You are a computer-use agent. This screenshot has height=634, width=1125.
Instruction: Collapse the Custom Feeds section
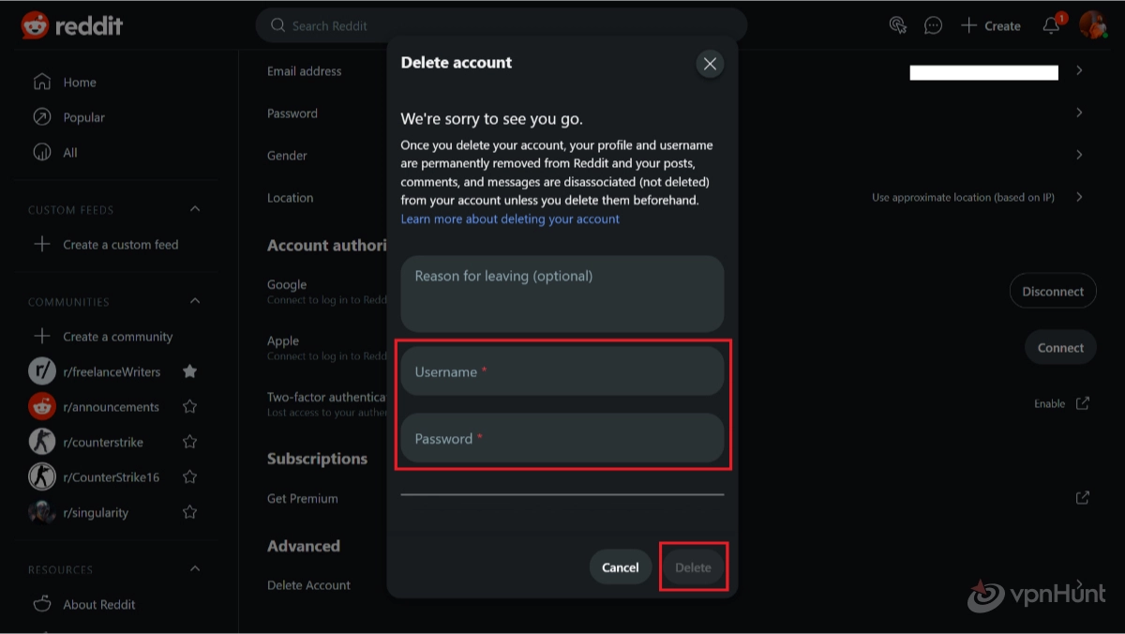pyautogui.click(x=195, y=209)
